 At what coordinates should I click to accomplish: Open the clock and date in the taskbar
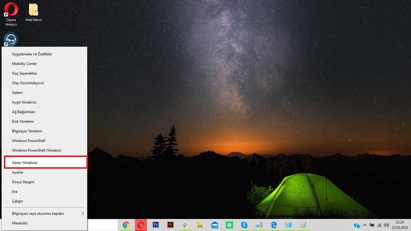click(x=399, y=225)
